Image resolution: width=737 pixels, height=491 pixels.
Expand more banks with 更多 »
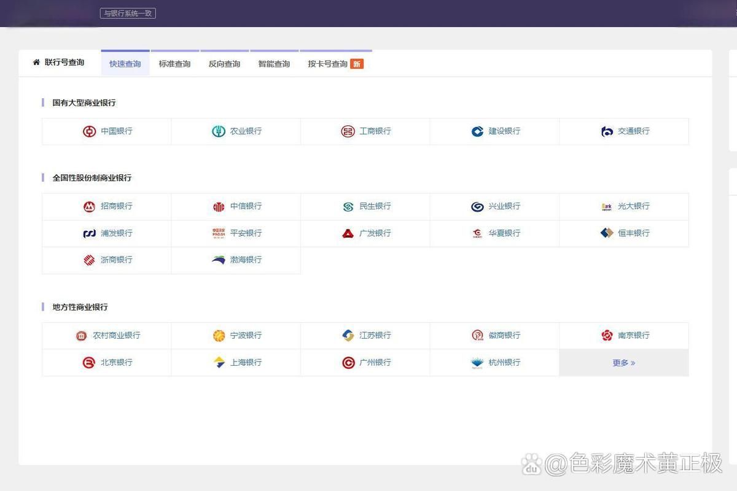624,363
